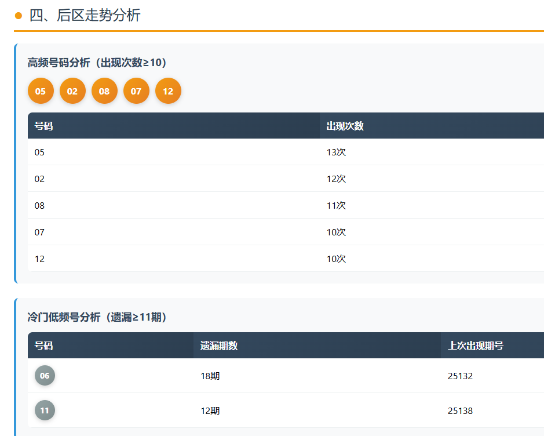Select the orange 07 number ball
The width and height of the screenshot is (544, 436).
pyautogui.click(x=136, y=91)
